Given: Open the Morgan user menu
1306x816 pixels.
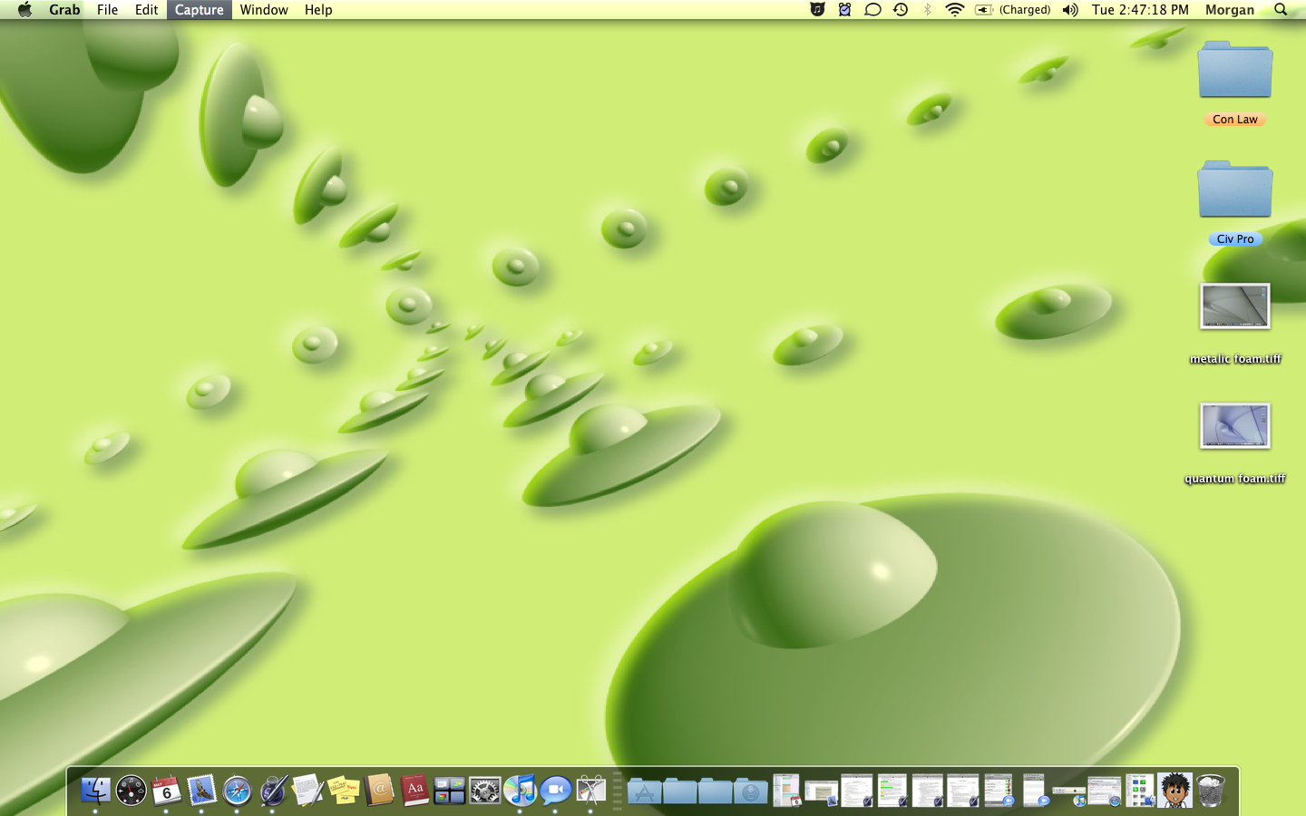Looking at the screenshot, I should [1230, 10].
